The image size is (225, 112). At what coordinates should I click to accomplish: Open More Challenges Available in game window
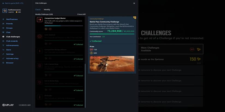point(171,49)
